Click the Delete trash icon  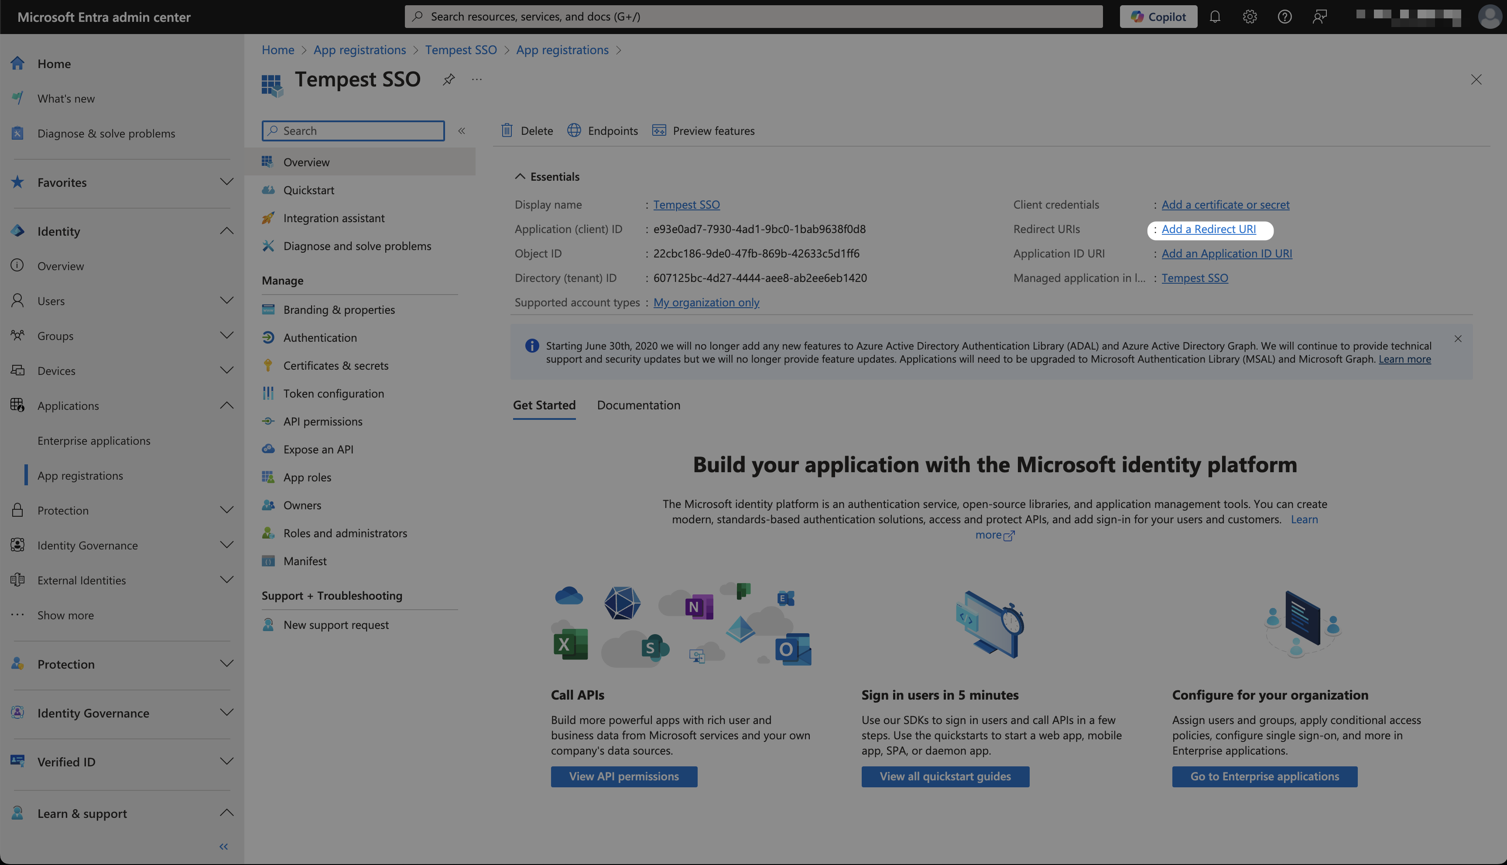pyautogui.click(x=507, y=130)
